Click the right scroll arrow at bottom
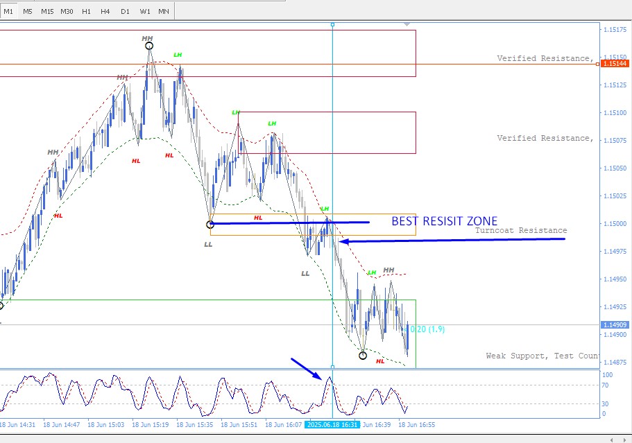This screenshot has width=632, height=443. [624, 440]
